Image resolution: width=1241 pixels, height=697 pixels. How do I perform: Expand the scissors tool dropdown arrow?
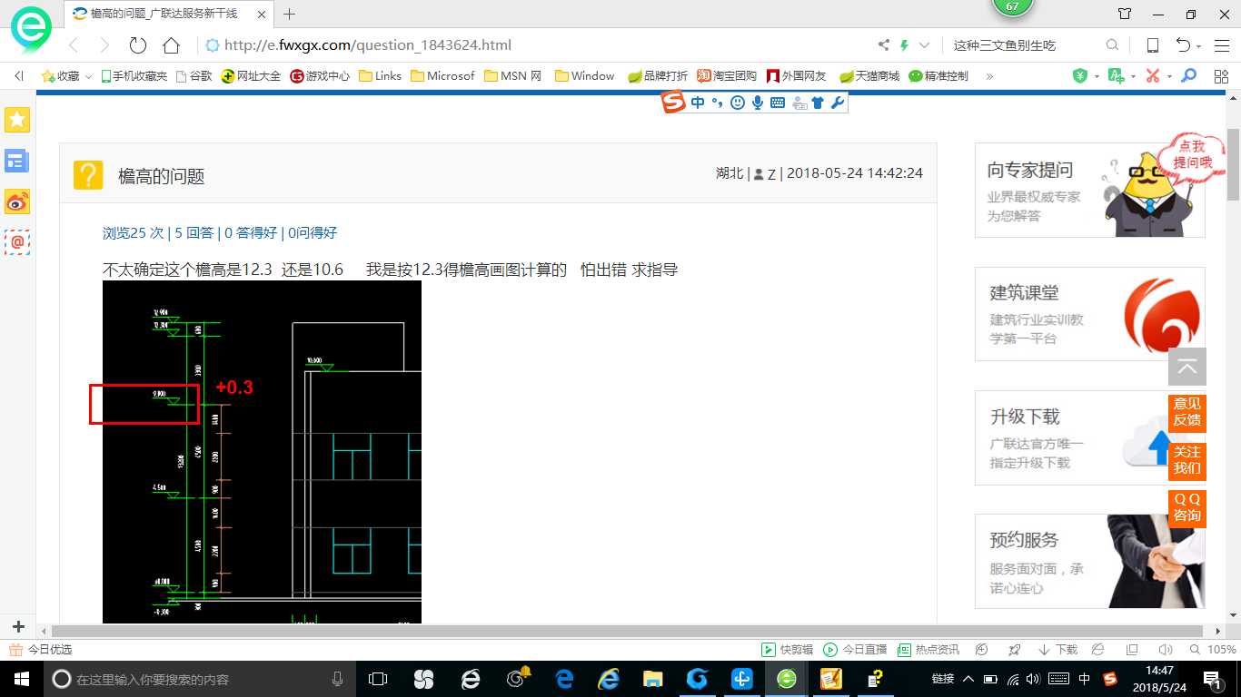pyautogui.click(x=1168, y=76)
